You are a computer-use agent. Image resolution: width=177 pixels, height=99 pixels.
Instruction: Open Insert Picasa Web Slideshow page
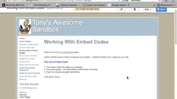[27, 69]
